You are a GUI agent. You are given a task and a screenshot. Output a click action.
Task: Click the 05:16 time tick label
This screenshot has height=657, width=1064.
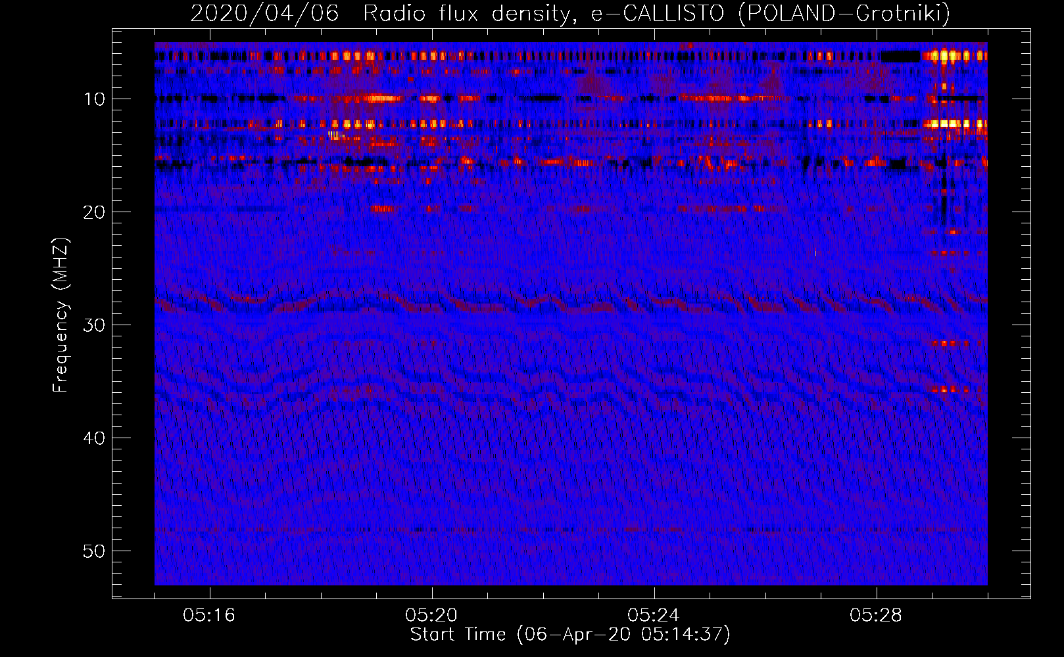coord(209,616)
